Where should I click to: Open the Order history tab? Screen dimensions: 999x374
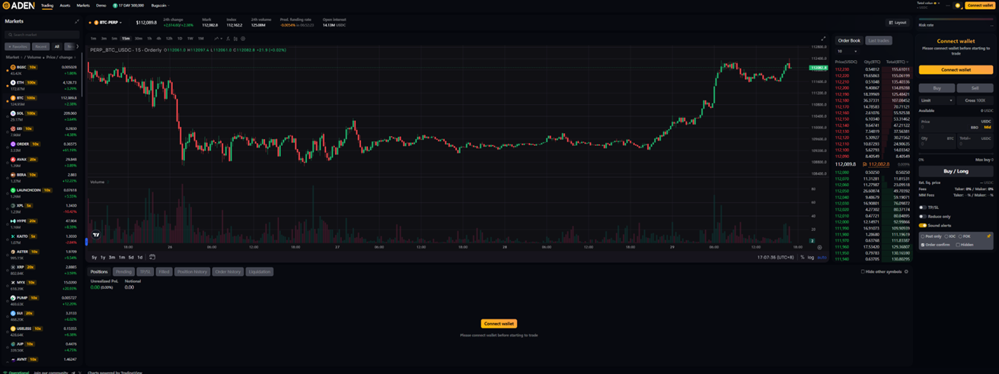[x=228, y=271]
